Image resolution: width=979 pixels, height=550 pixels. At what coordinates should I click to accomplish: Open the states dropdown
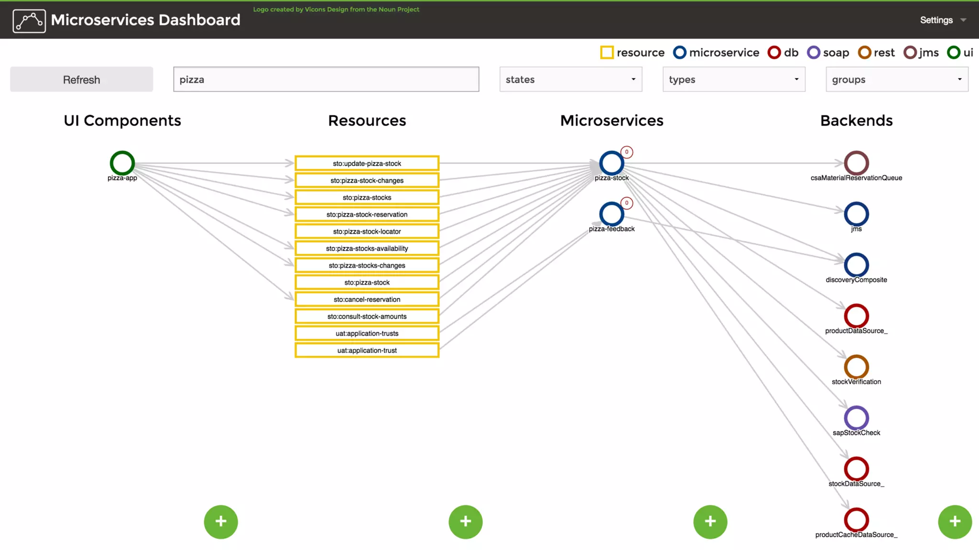[x=570, y=79]
